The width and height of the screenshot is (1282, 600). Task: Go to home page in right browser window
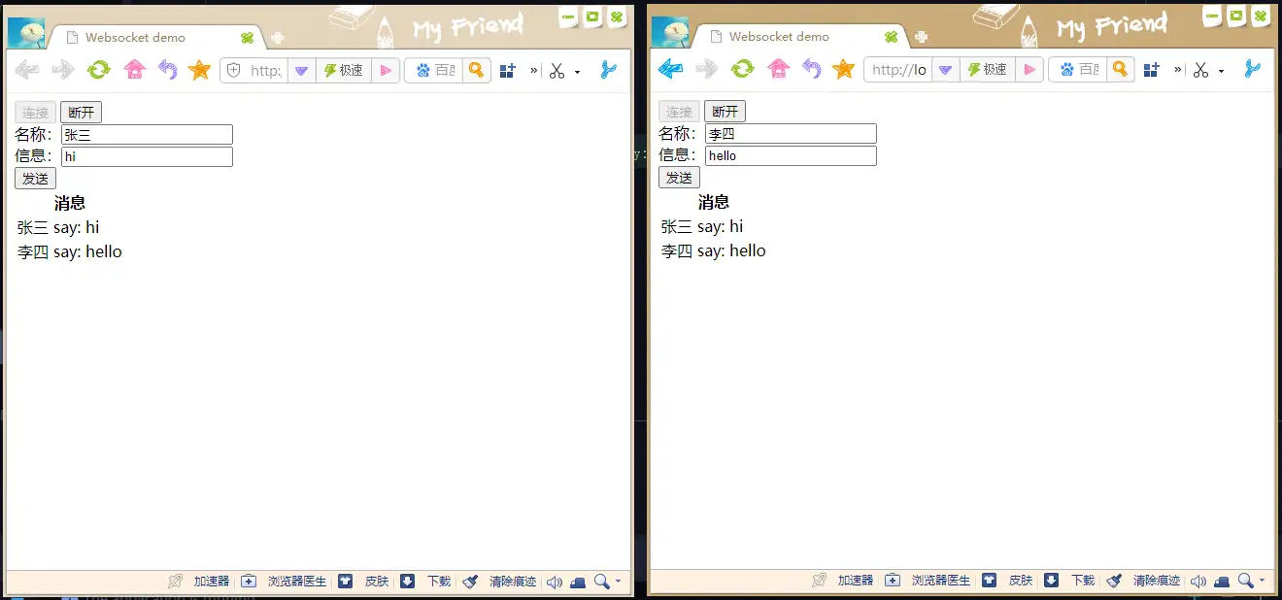click(x=778, y=69)
